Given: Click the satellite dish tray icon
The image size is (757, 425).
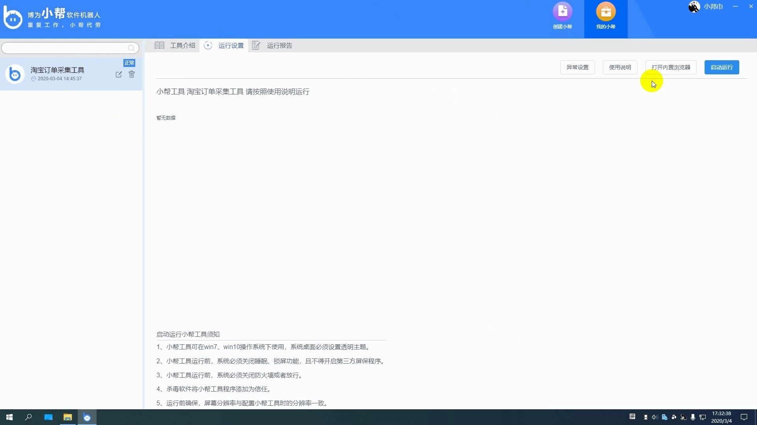Looking at the screenshot, I should click(683, 417).
